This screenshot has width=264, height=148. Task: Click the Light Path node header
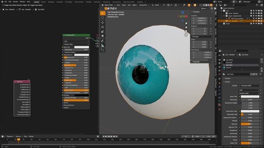tap(22, 82)
